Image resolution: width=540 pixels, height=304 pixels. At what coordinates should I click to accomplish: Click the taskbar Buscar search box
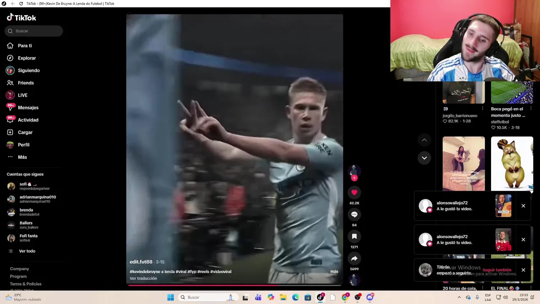pyautogui.click(x=208, y=297)
